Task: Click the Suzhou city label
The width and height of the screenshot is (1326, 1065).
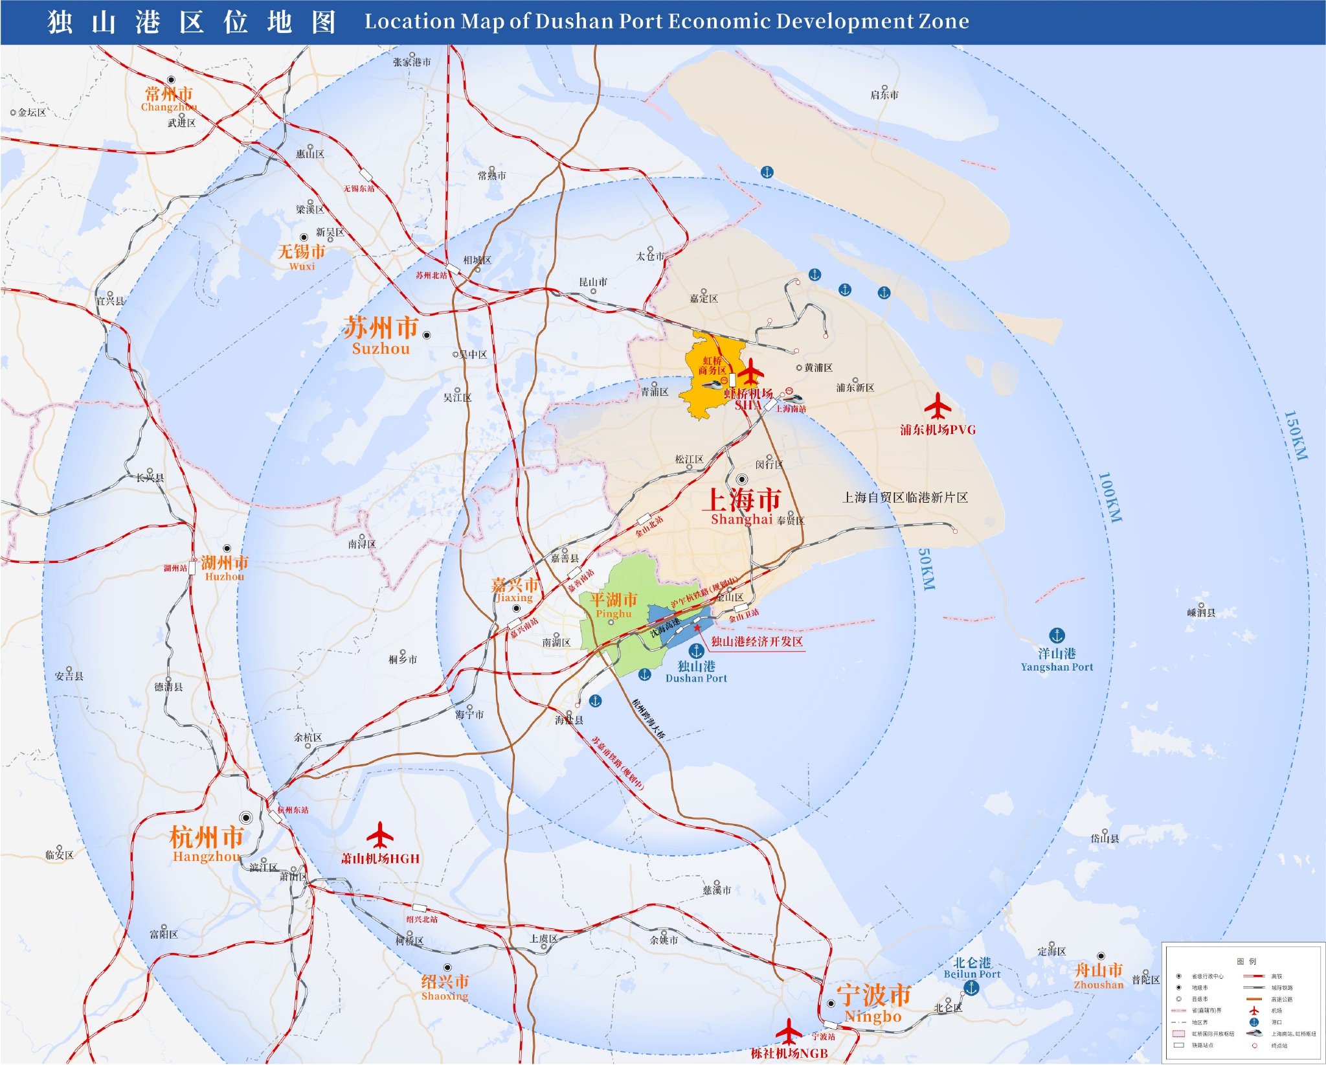Action: 381,328
